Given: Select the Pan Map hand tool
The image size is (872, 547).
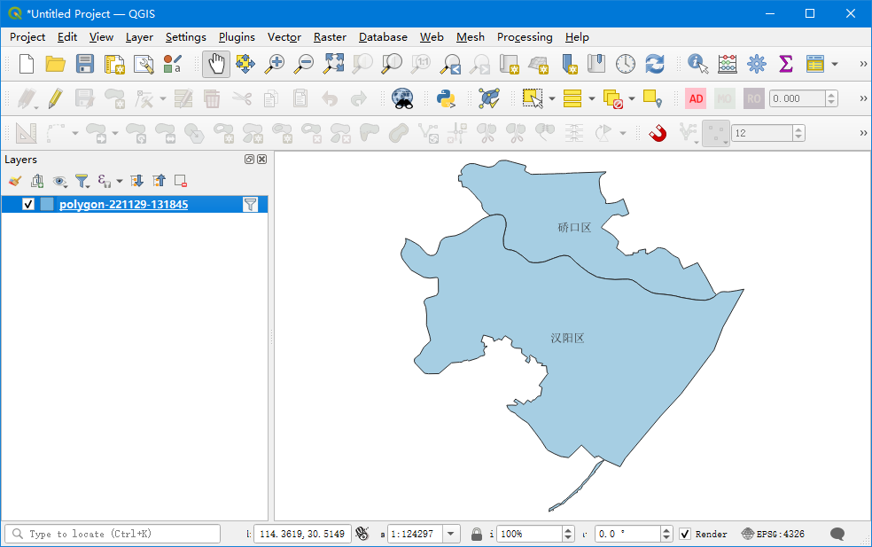Looking at the screenshot, I should click(x=216, y=64).
